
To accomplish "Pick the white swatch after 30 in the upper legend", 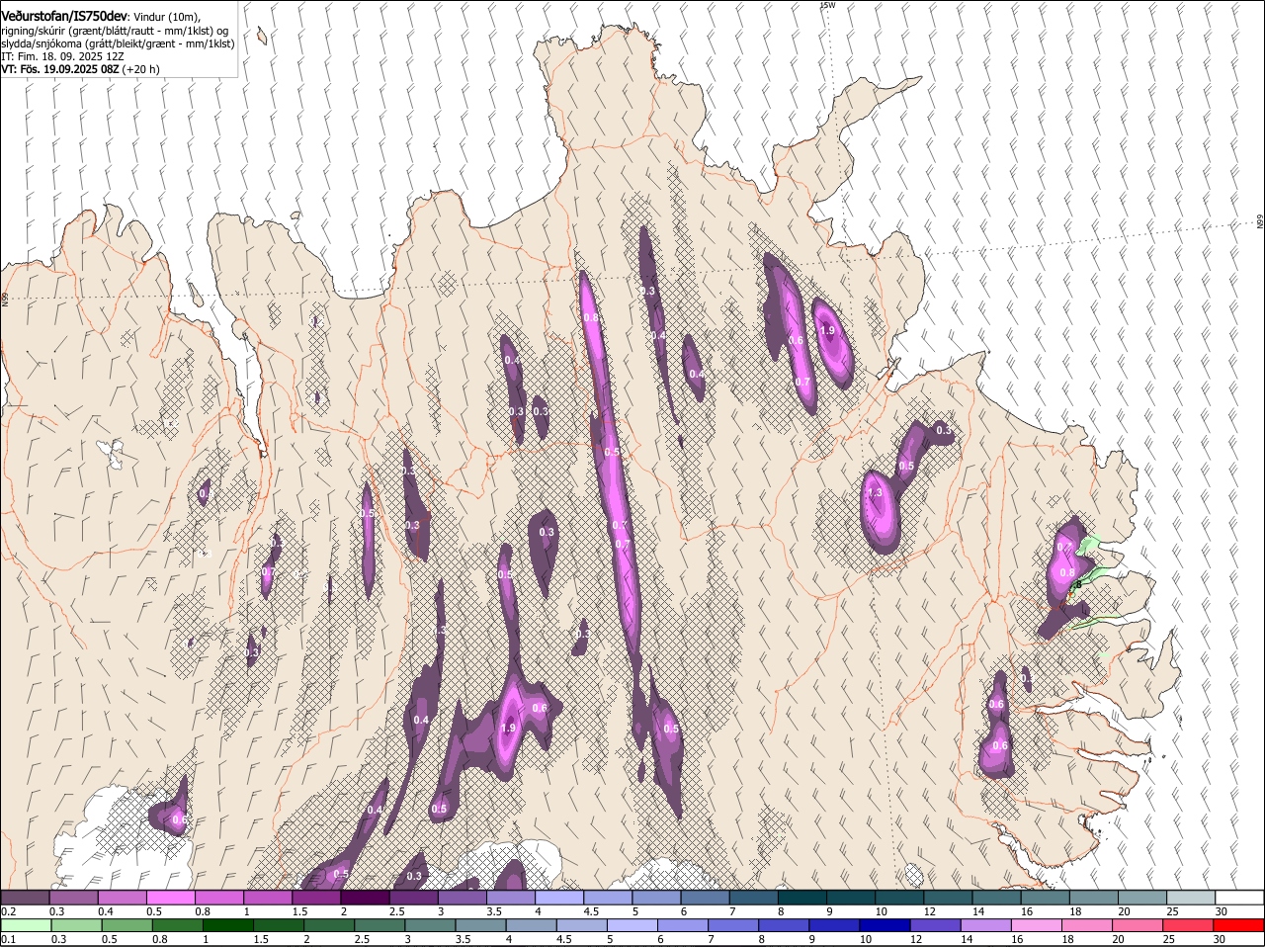I will point(1239,897).
